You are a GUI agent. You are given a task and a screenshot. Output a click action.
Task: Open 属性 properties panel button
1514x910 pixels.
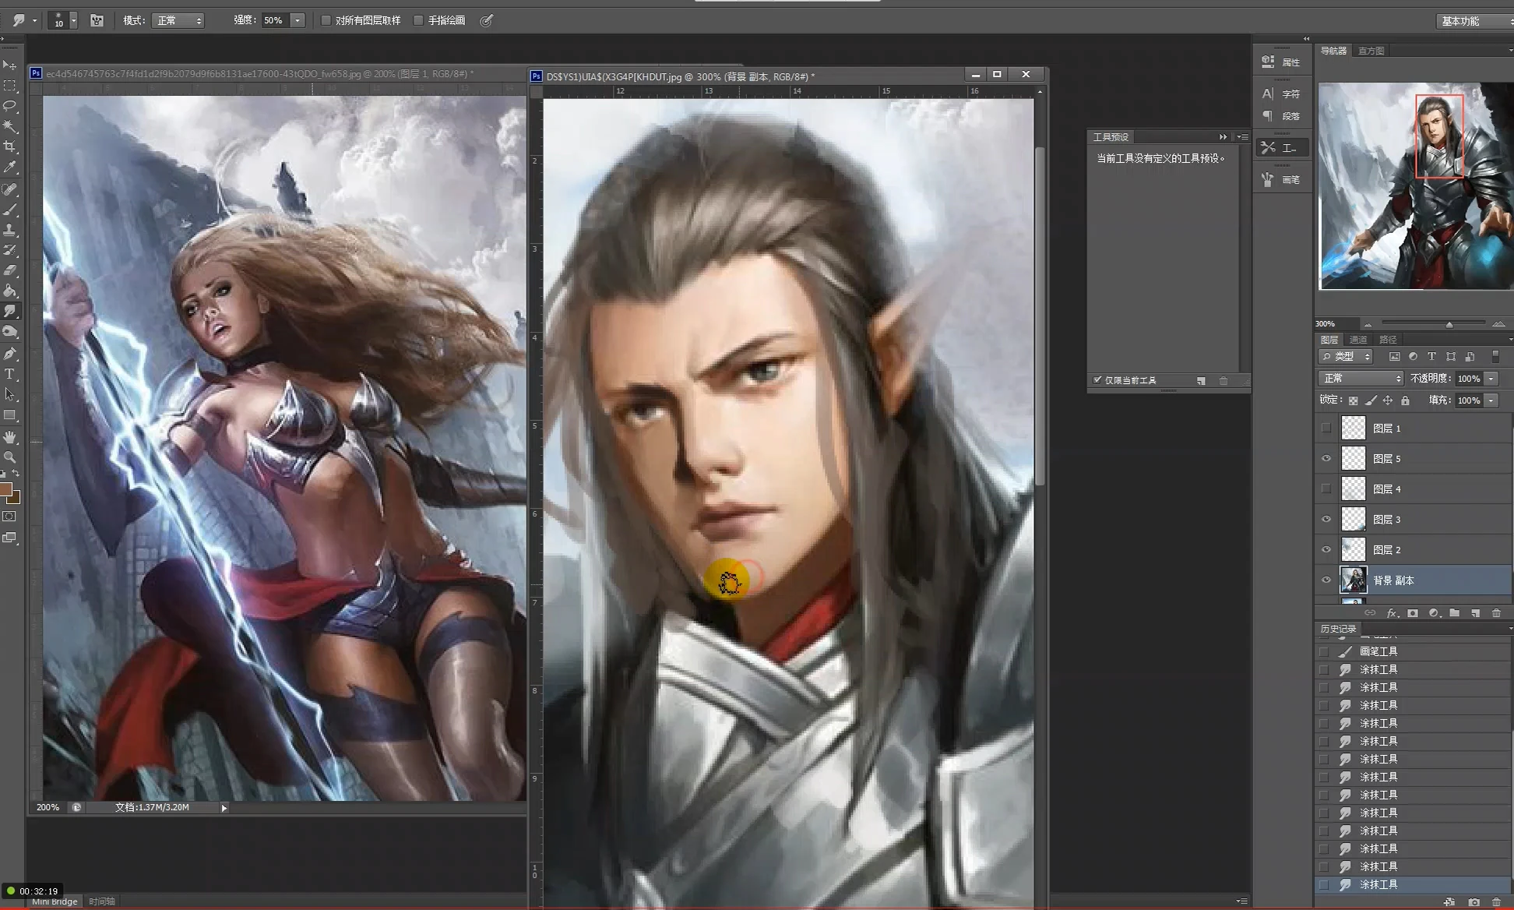pos(1281,62)
